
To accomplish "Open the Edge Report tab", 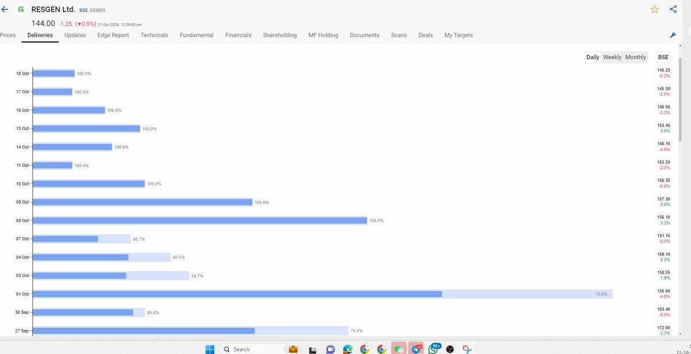I will point(113,35).
